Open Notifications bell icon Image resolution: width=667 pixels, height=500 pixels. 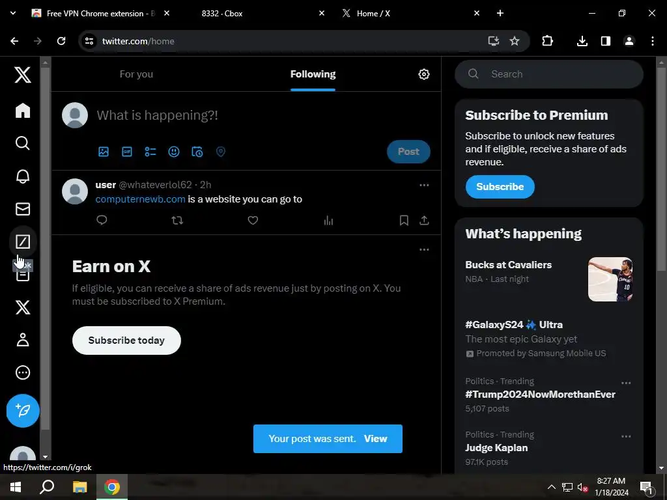(23, 176)
